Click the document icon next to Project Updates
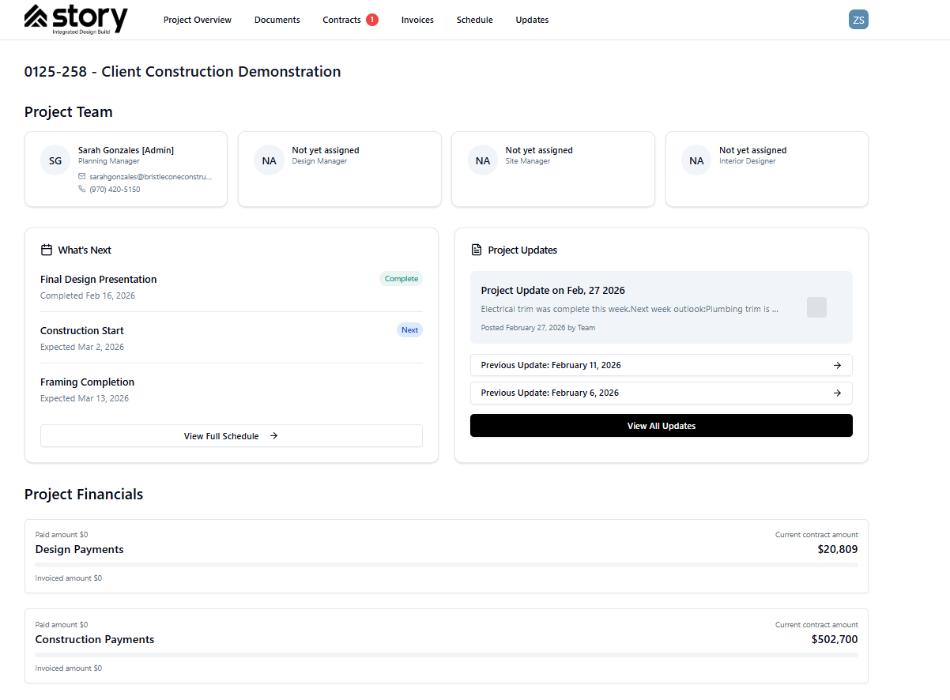The width and height of the screenshot is (950, 700). tap(477, 250)
